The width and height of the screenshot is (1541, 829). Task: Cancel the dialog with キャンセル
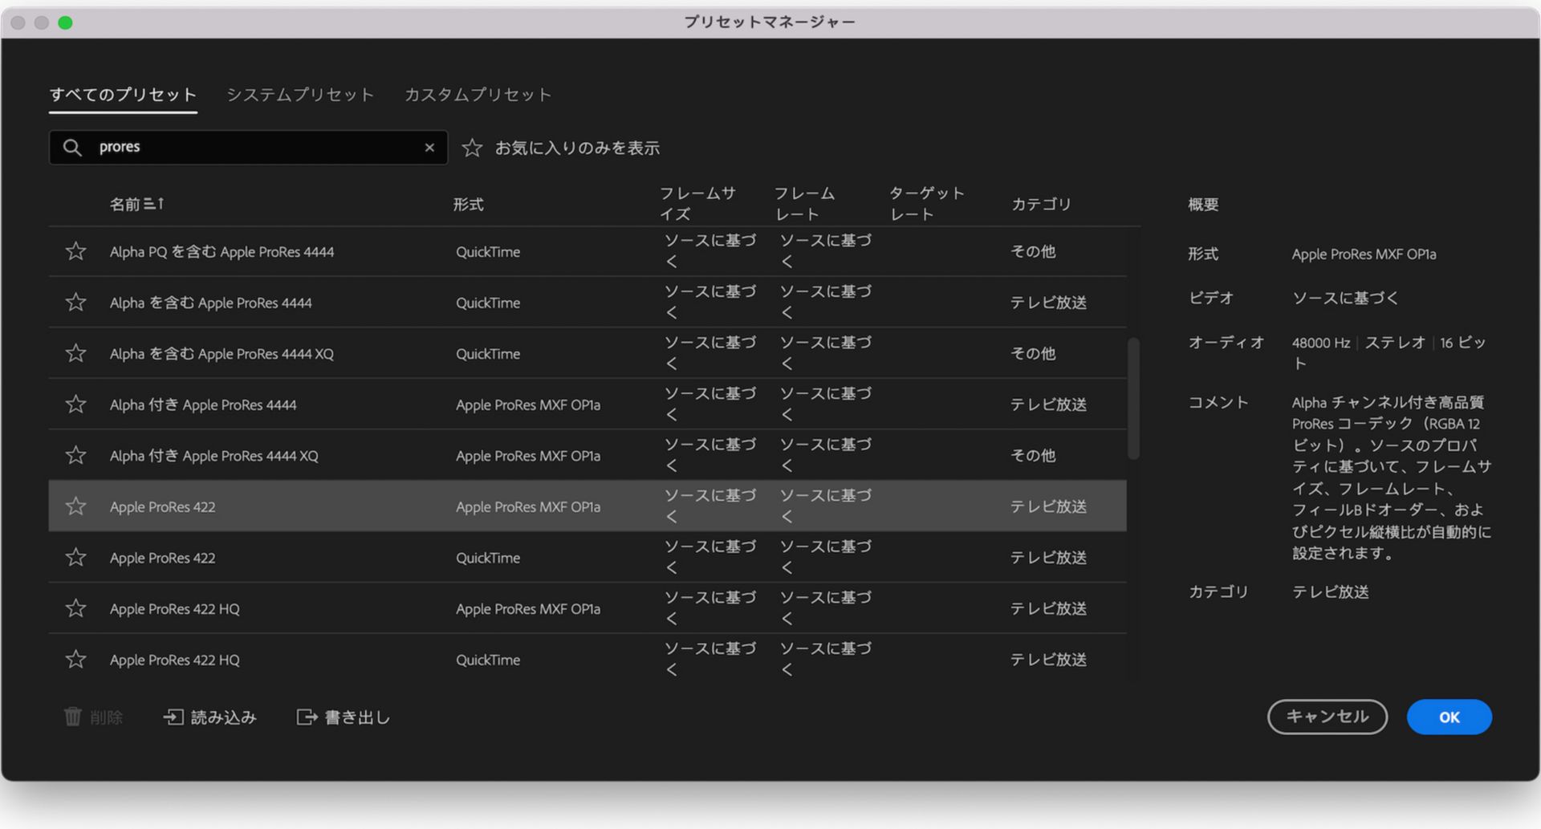1328,717
